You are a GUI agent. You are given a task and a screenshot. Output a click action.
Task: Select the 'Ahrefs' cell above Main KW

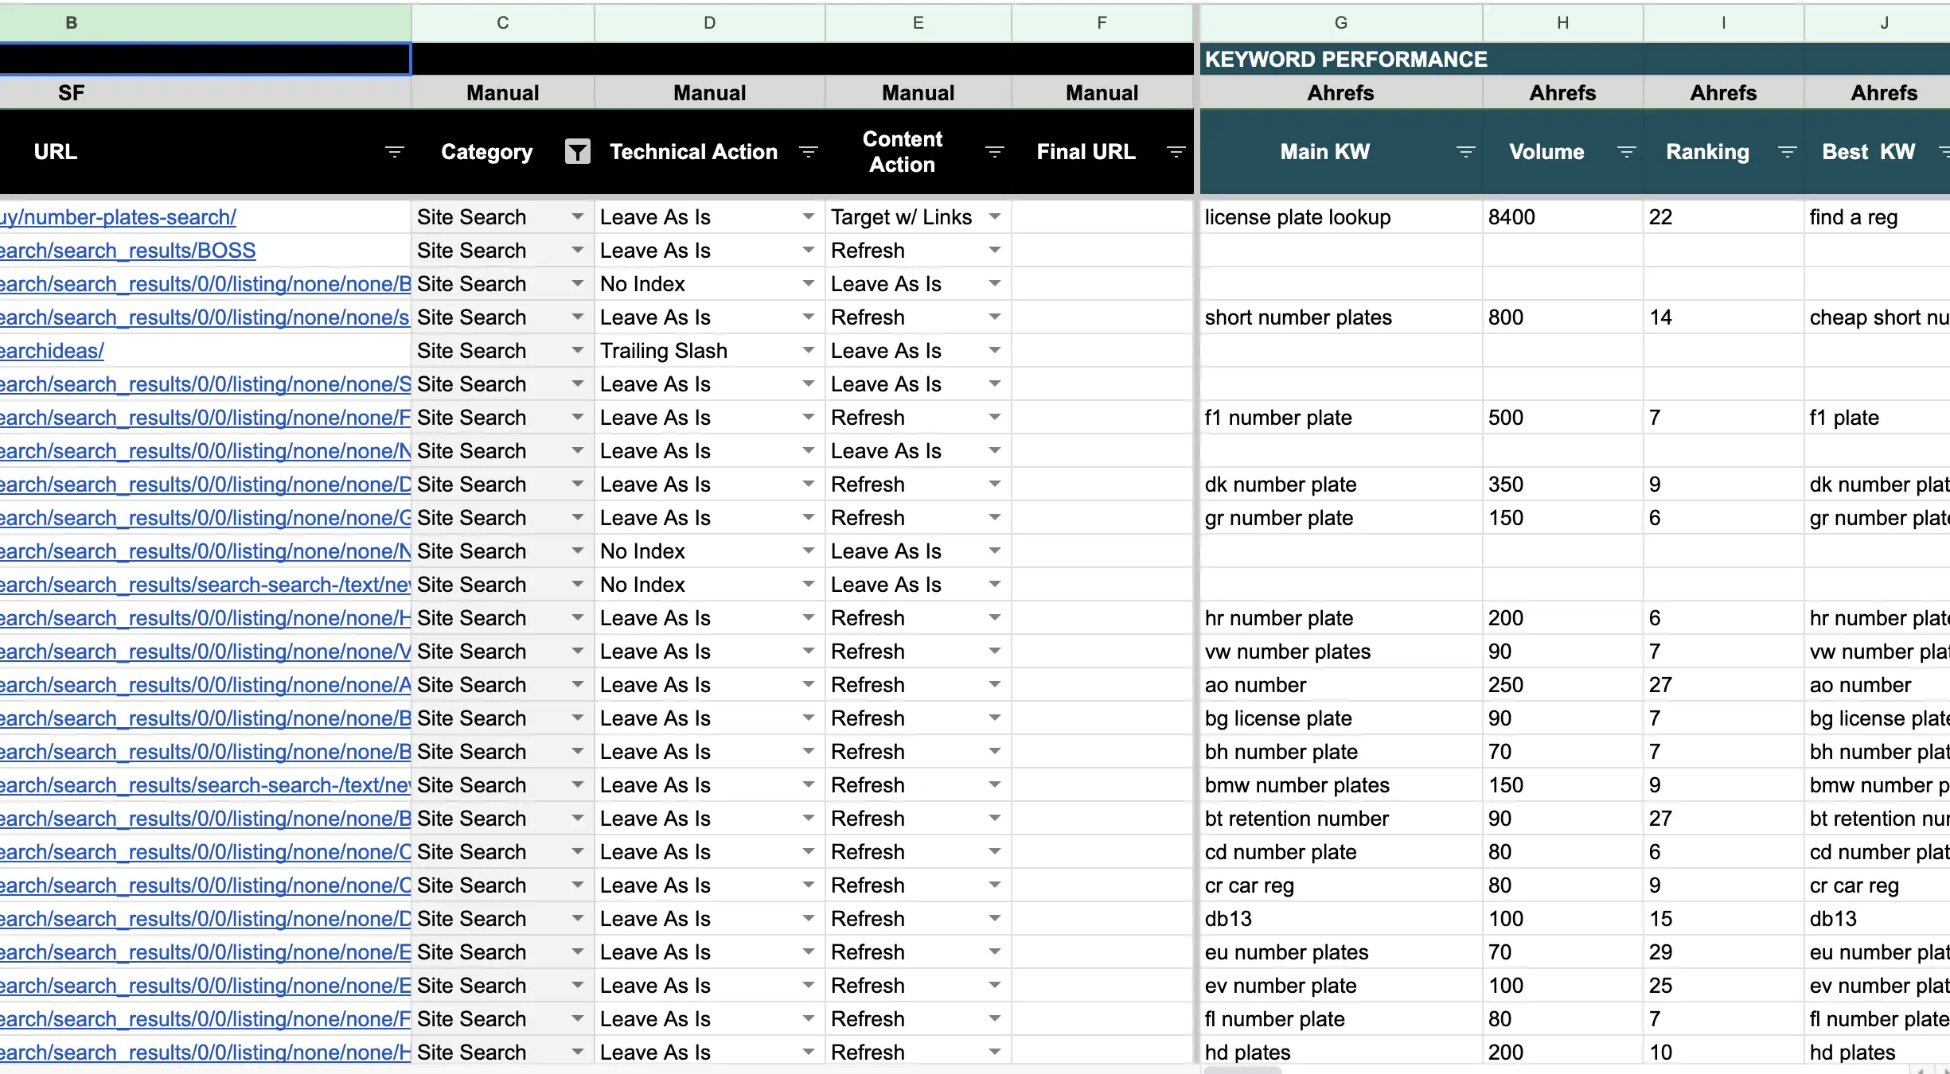pos(1341,92)
